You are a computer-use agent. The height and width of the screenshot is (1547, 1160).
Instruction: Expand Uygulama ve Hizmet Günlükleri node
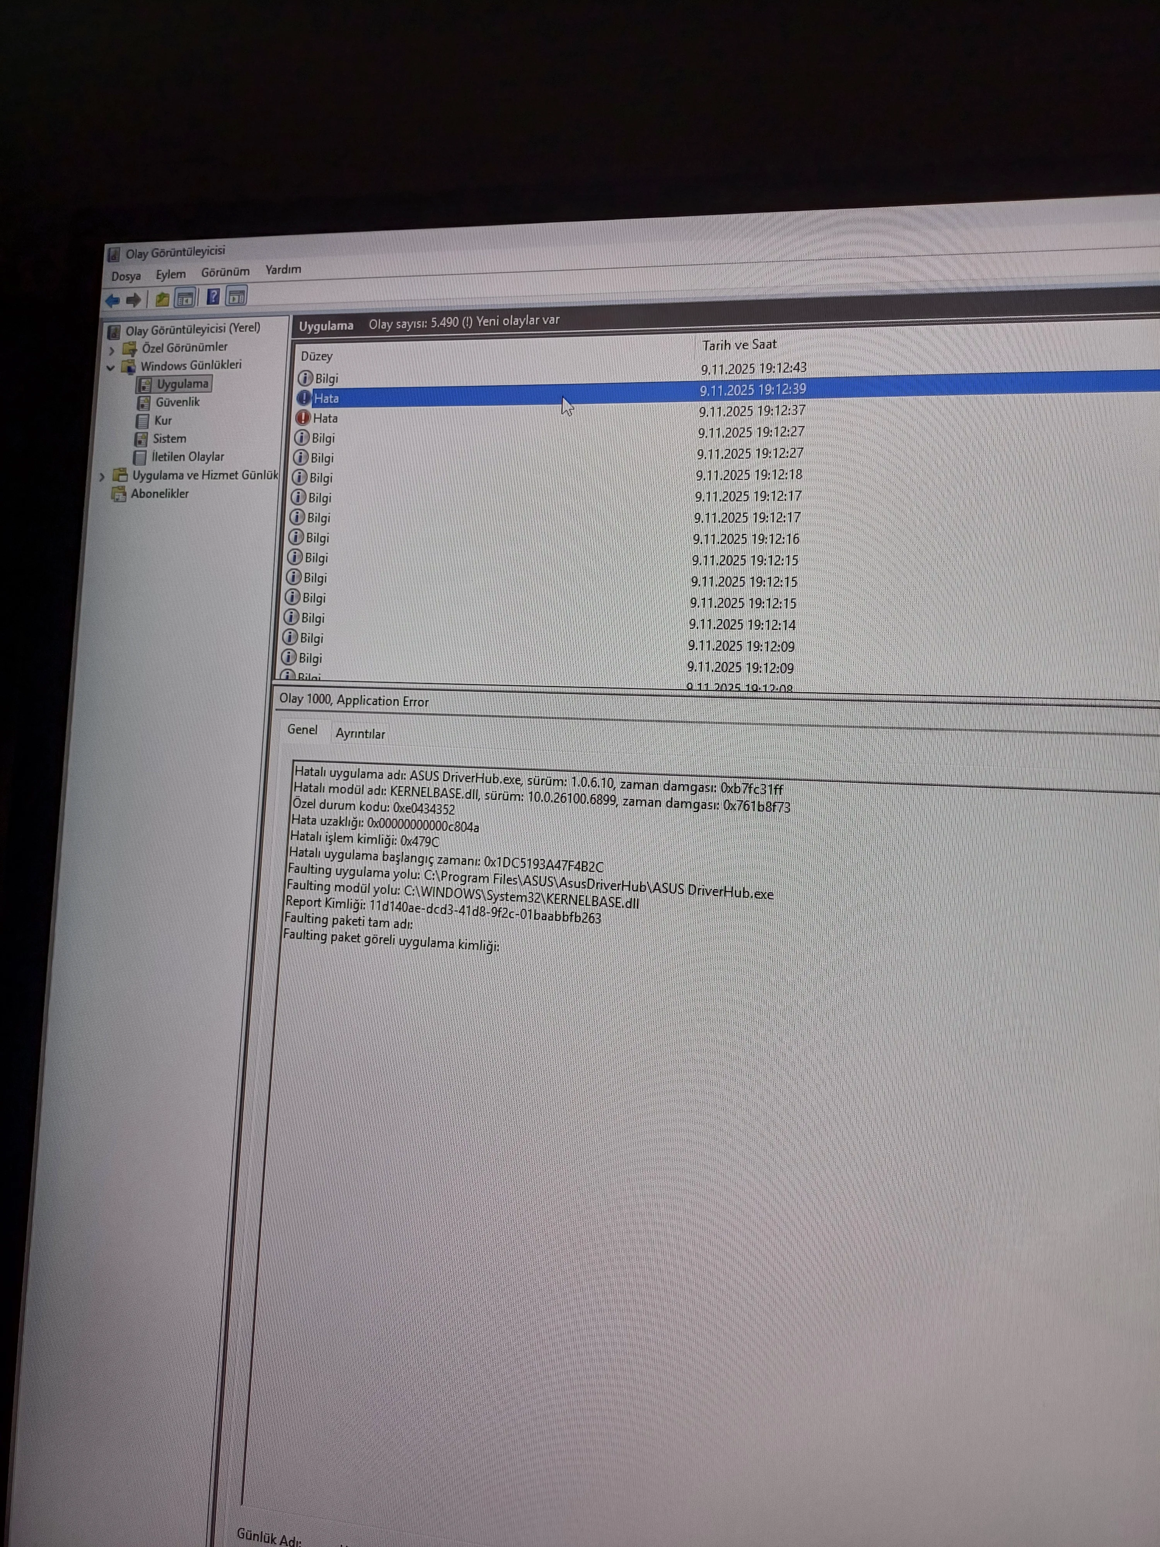click(x=102, y=476)
